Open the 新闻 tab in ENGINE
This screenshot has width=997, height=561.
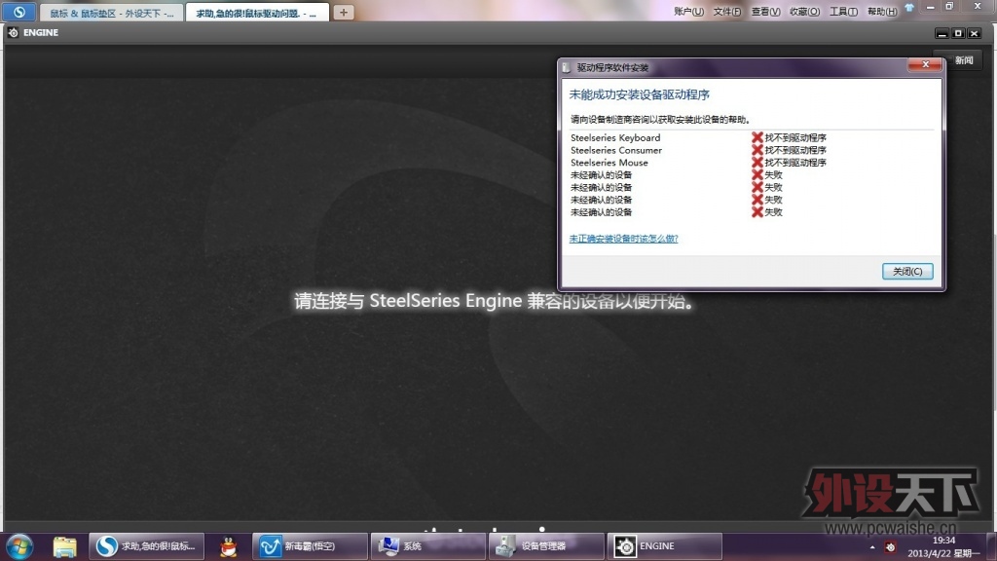click(x=963, y=60)
